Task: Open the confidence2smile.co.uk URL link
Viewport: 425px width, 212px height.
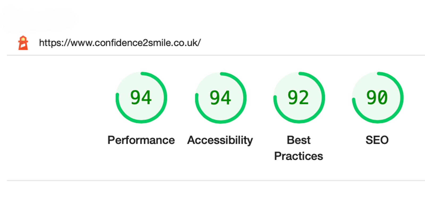Action: tap(120, 43)
